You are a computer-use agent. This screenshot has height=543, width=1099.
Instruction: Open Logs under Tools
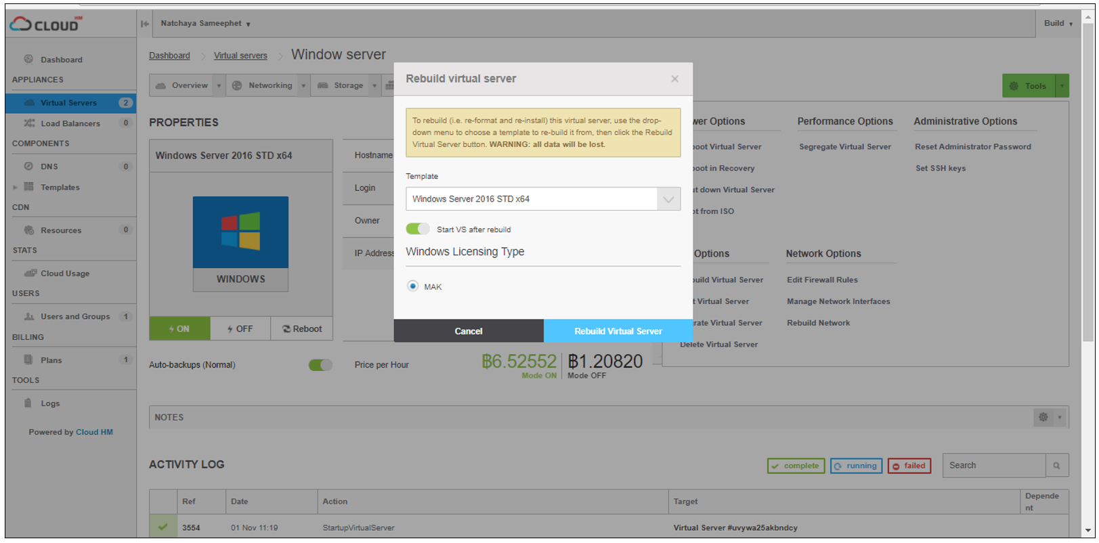point(50,404)
